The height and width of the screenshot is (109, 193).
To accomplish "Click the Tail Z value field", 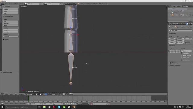I will click(180, 43).
